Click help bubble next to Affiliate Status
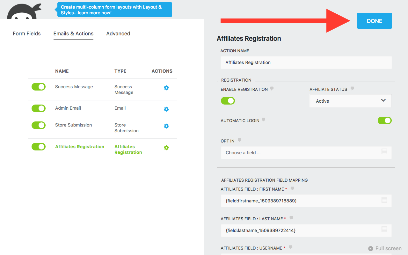408x255 pixels. (x=352, y=89)
